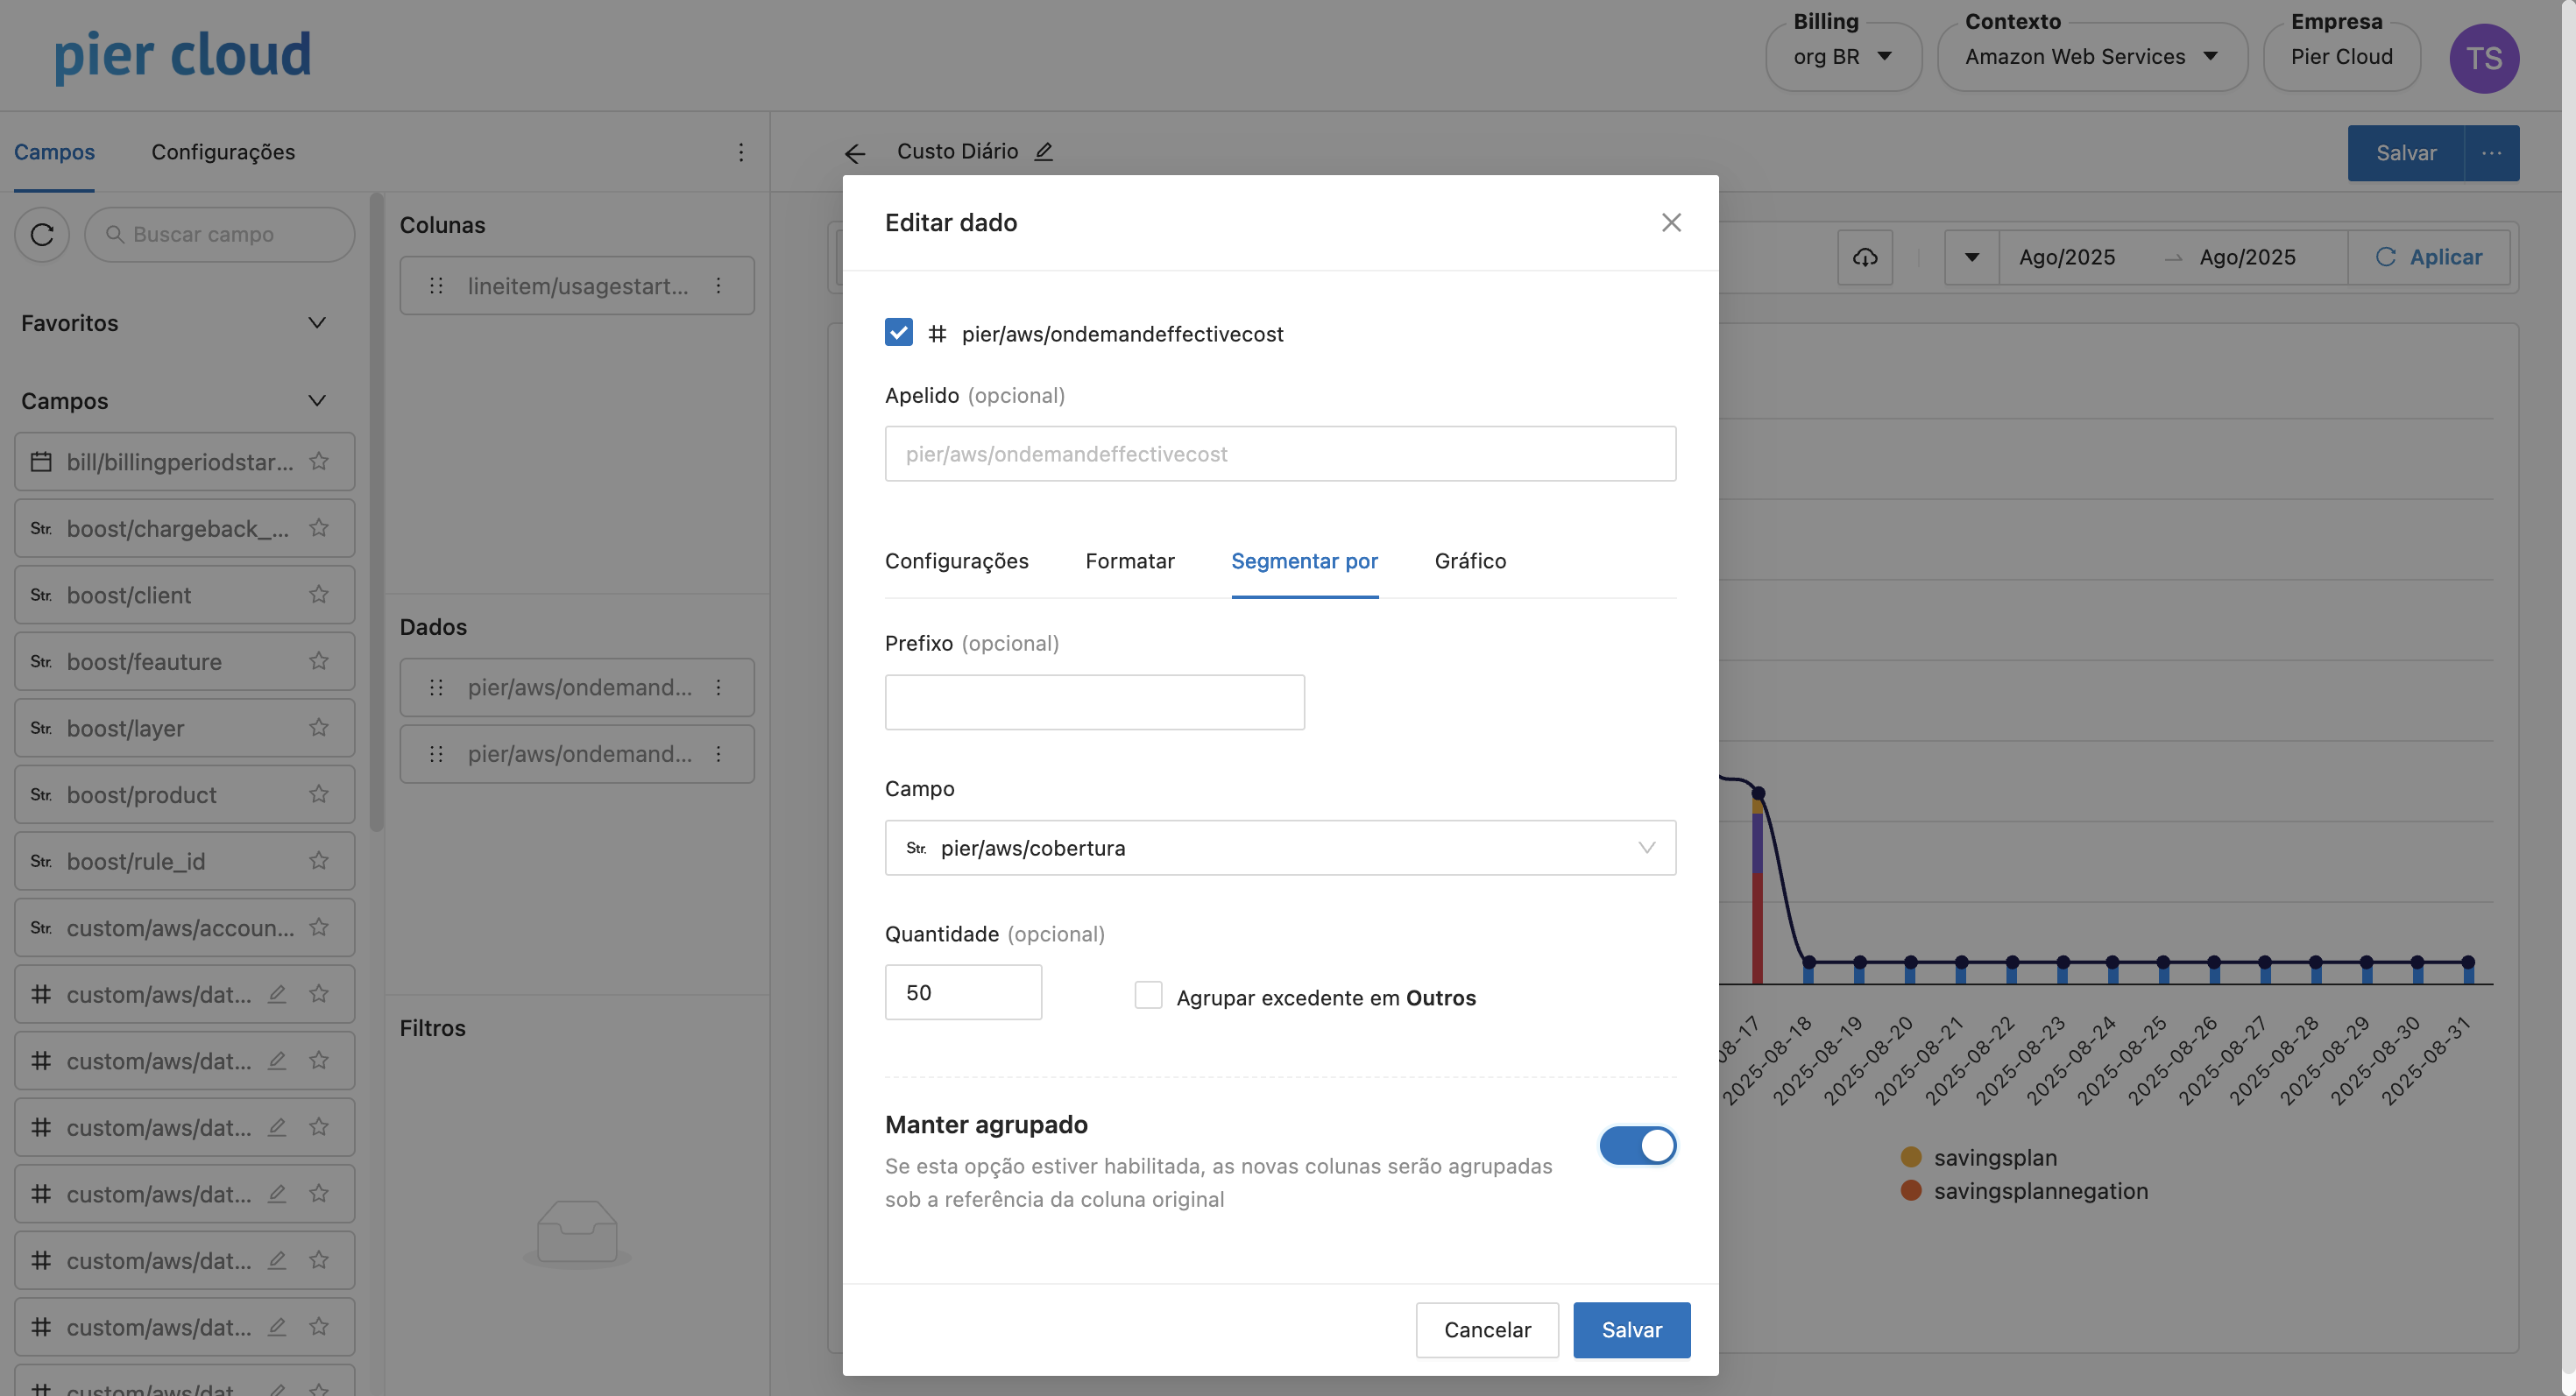Image resolution: width=2576 pixels, height=1396 pixels.
Task: Open the more options button beside the top Salvar button
Action: 2491,153
